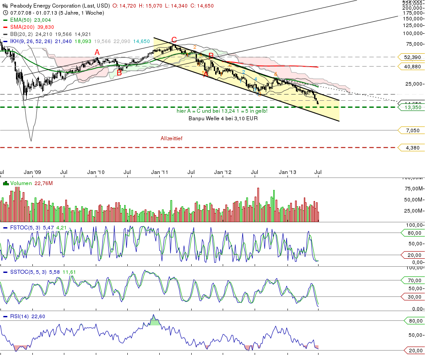This screenshot has height=355, width=425.
Task: Click the RSI(14) 22,60 indicator label
Action: tap(28, 316)
